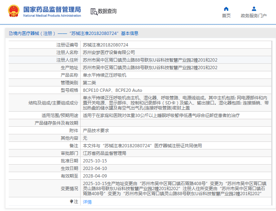The image size is (276, 211).
Task: Click the document icon before 境内医疗器械
Action: [10, 33]
